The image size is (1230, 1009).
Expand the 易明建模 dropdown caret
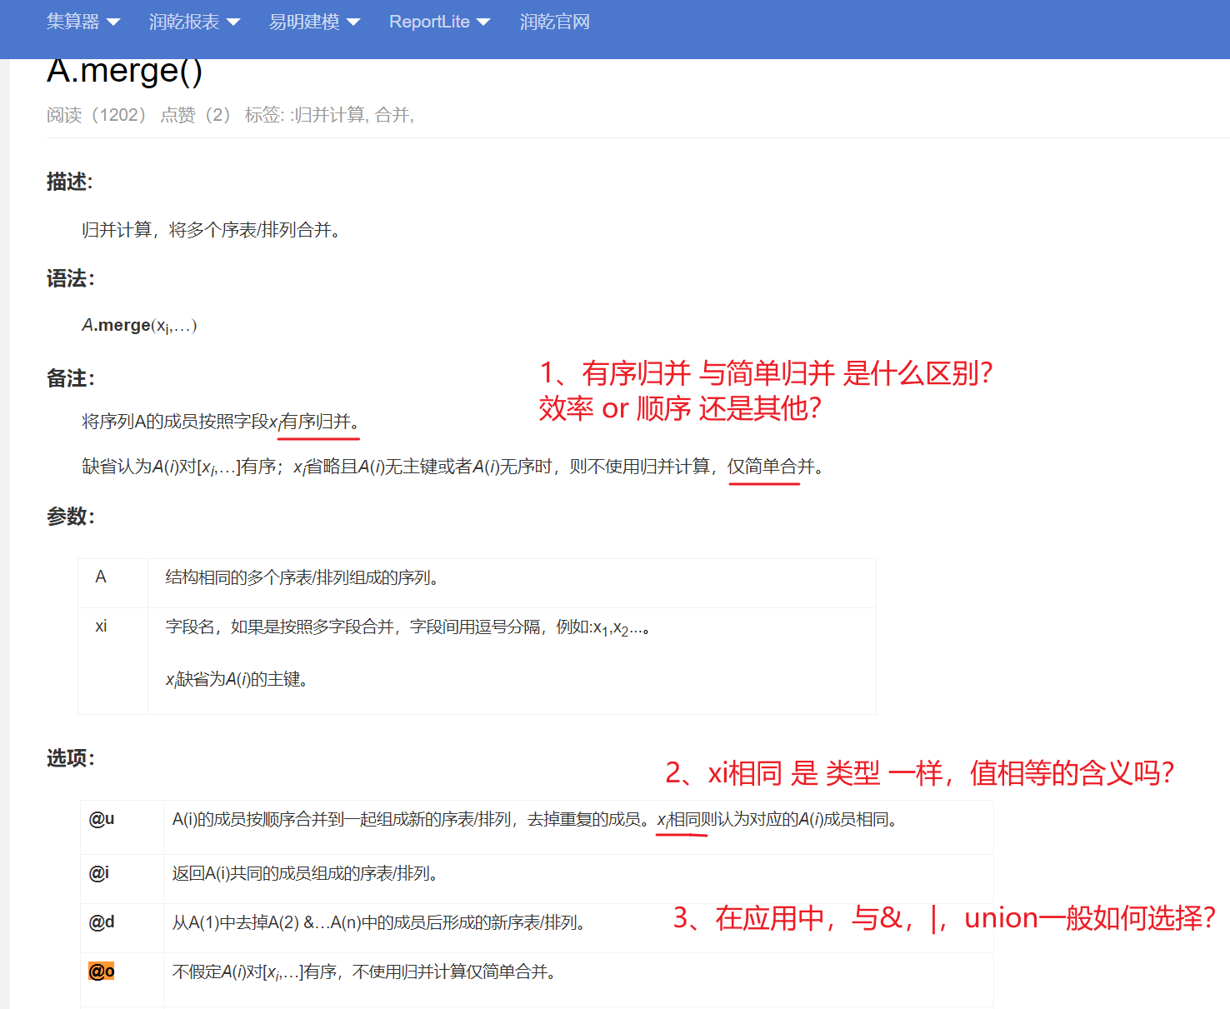click(353, 22)
